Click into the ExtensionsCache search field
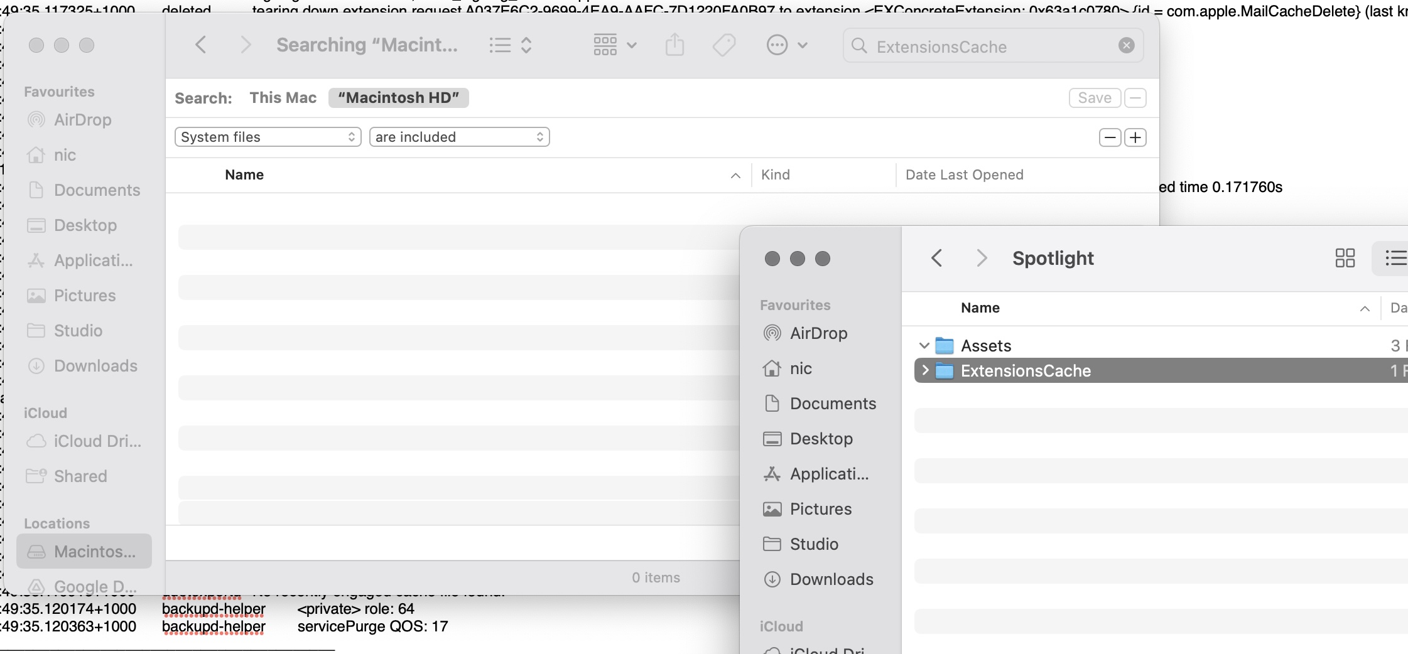The image size is (1408, 654). point(993,46)
